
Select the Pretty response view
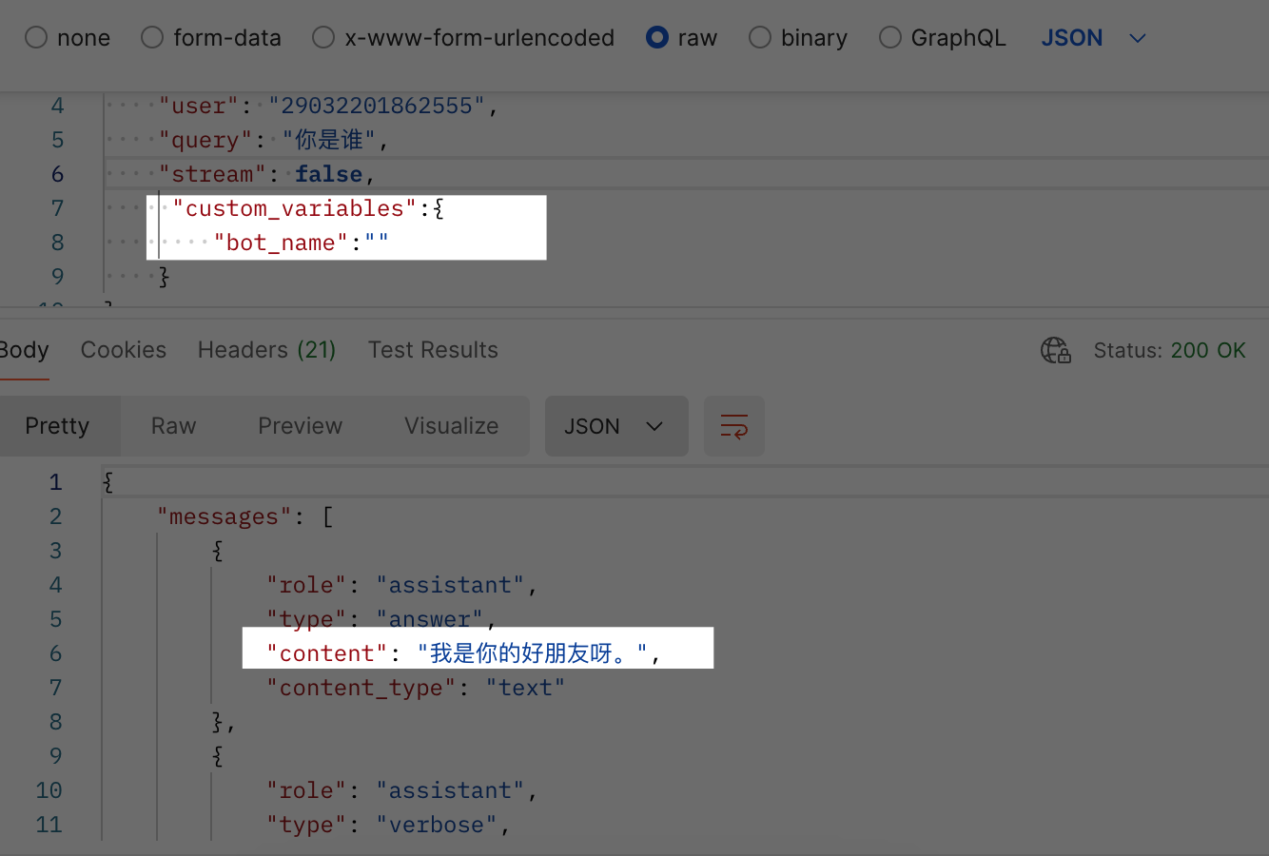pyautogui.click(x=57, y=426)
